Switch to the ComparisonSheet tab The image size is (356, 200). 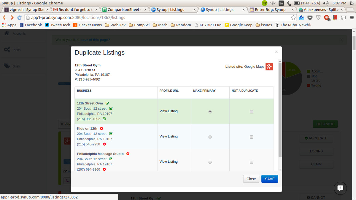124,9
